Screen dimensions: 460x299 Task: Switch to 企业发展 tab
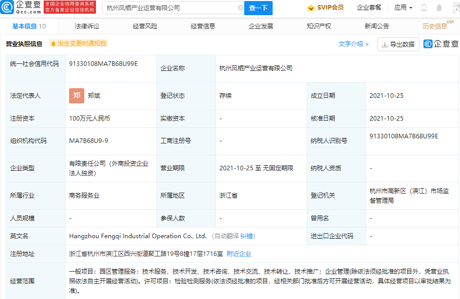tap(261, 26)
